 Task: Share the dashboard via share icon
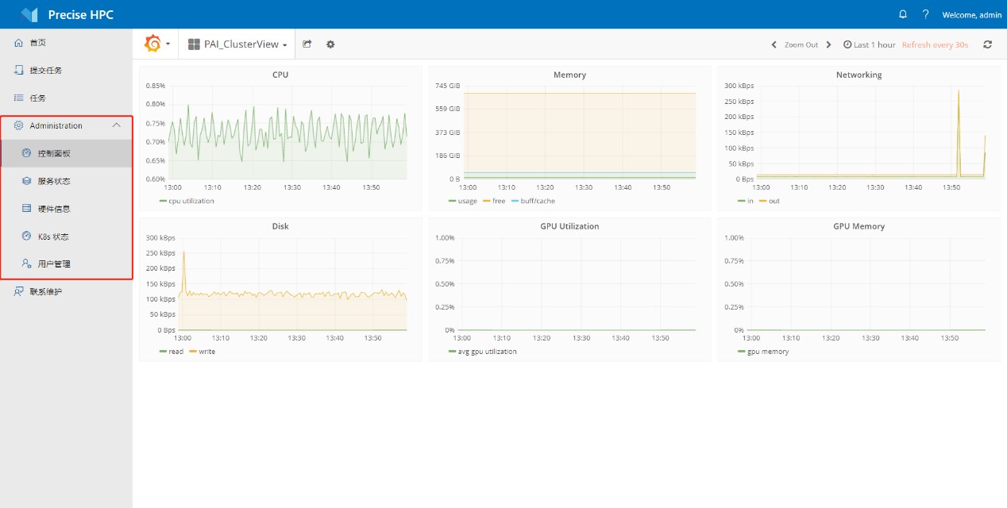307,44
